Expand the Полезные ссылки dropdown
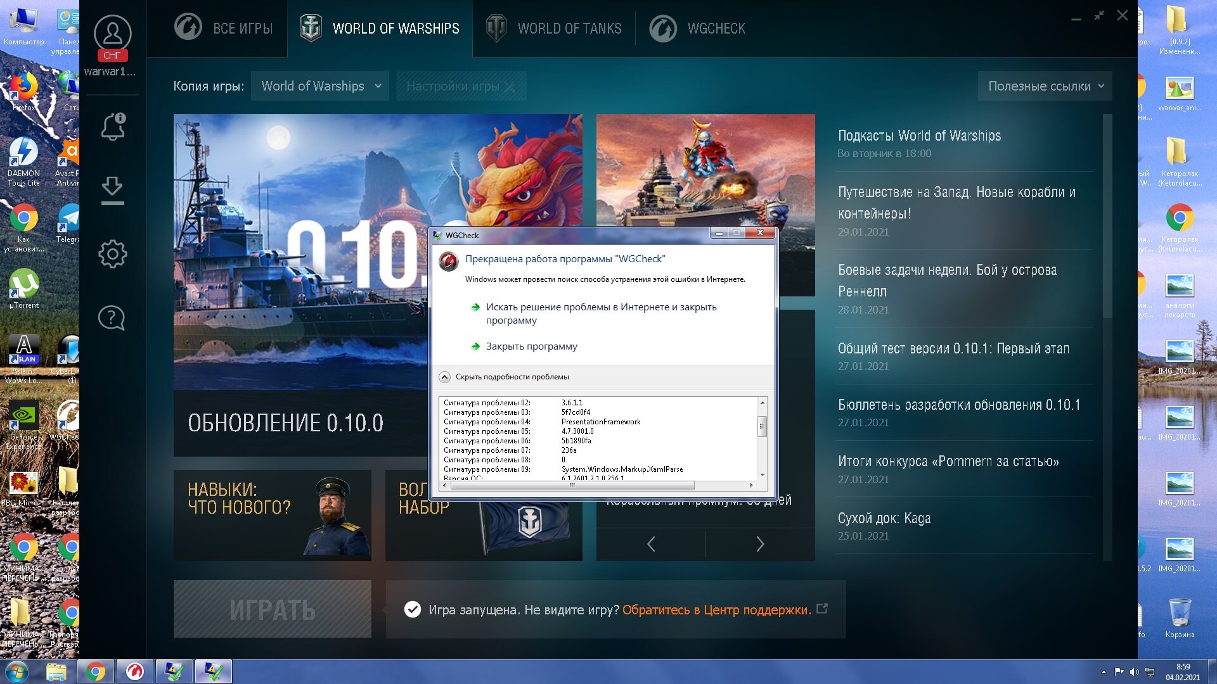The image size is (1217, 684). pyautogui.click(x=1045, y=86)
